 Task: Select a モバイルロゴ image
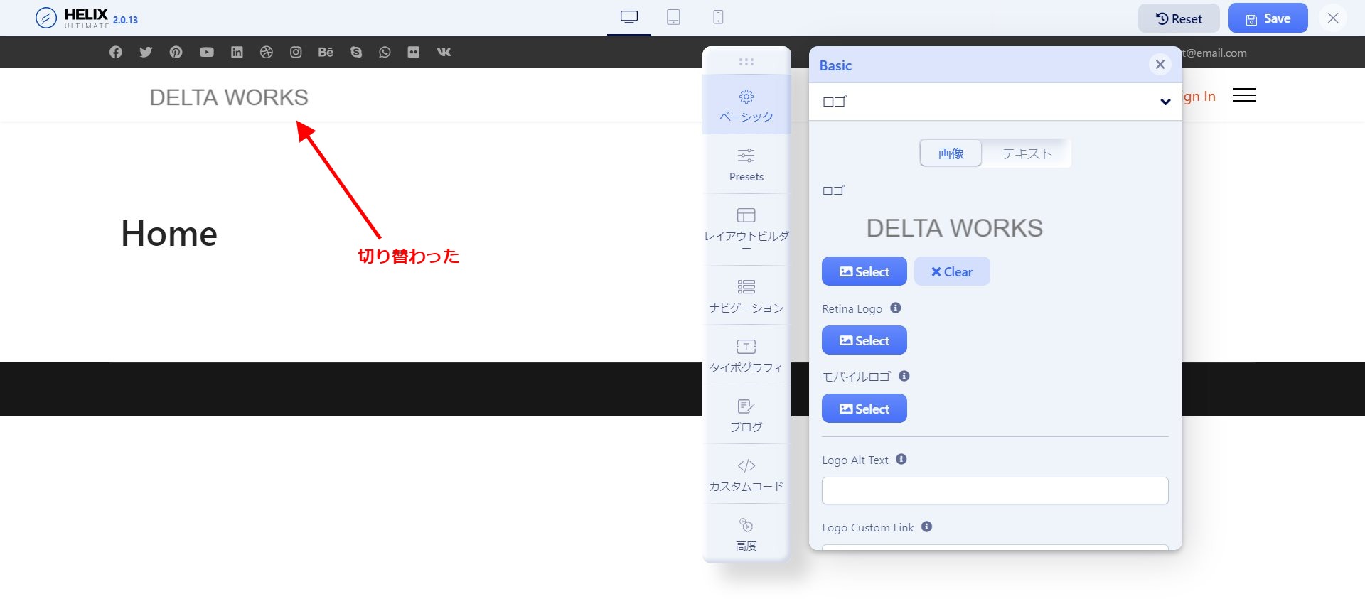tap(864, 409)
